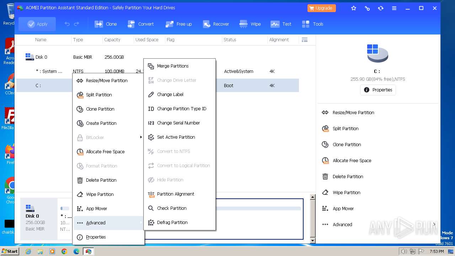Screen dimensions: 455x256
Task: Choose Check Partition in the submenu
Action: tap(180, 208)
